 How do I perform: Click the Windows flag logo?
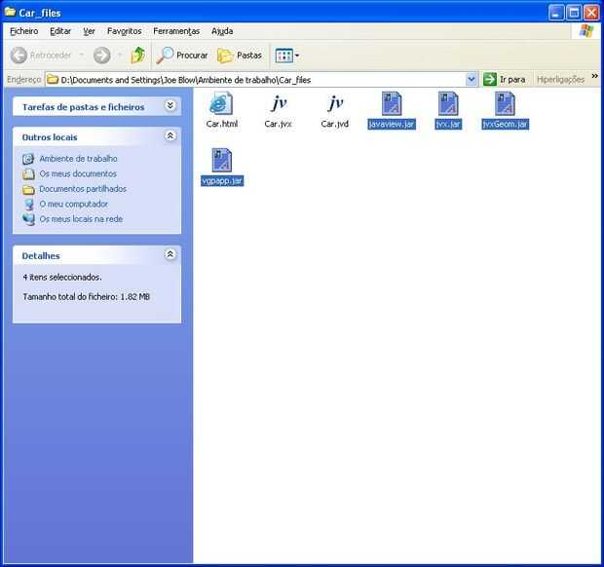point(585,31)
